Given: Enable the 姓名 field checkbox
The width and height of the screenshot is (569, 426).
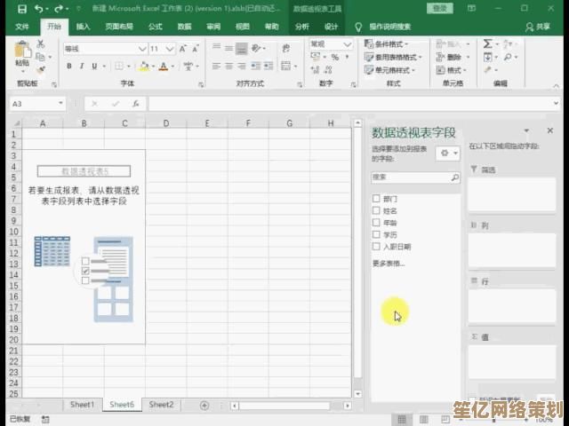Looking at the screenshot, I should coord(377,211).
